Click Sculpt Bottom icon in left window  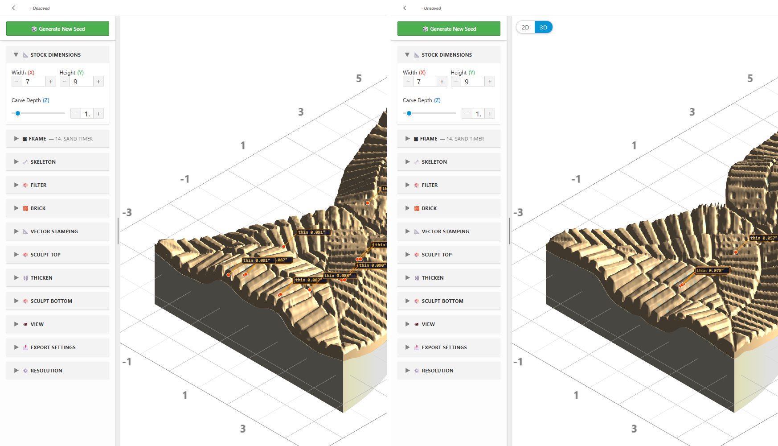pos(25,301)
